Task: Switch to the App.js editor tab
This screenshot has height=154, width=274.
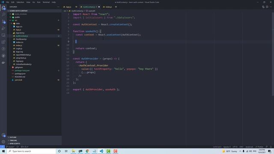Action: 70,7
